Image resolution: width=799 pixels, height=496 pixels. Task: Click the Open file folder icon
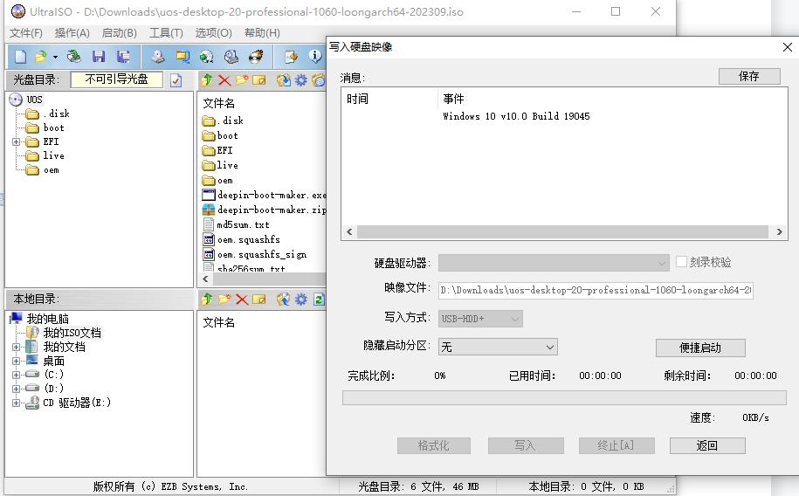(x=41, y=56)
